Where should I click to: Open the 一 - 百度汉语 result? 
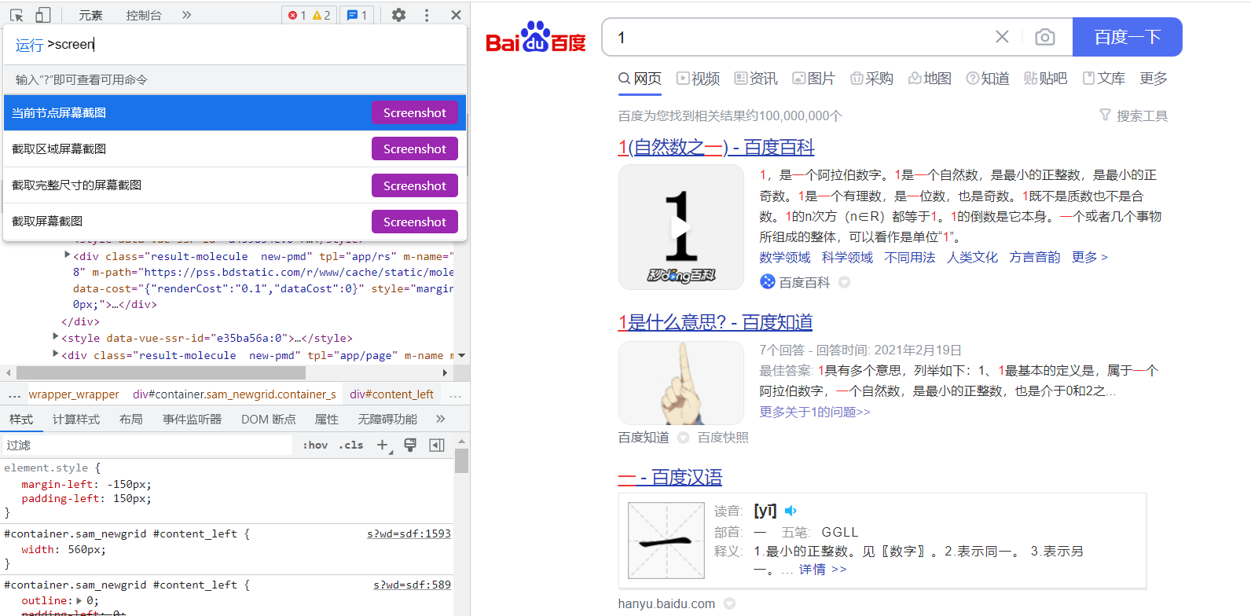[x=670, y=478]
